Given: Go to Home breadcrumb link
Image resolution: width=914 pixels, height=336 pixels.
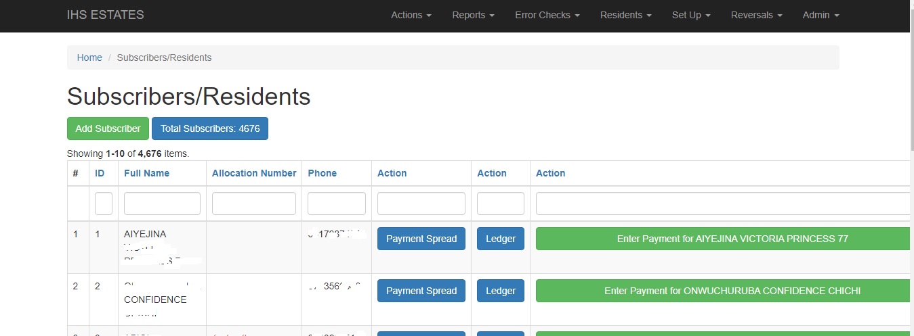Looking at the screenshot, I should (x=89, y=57).
